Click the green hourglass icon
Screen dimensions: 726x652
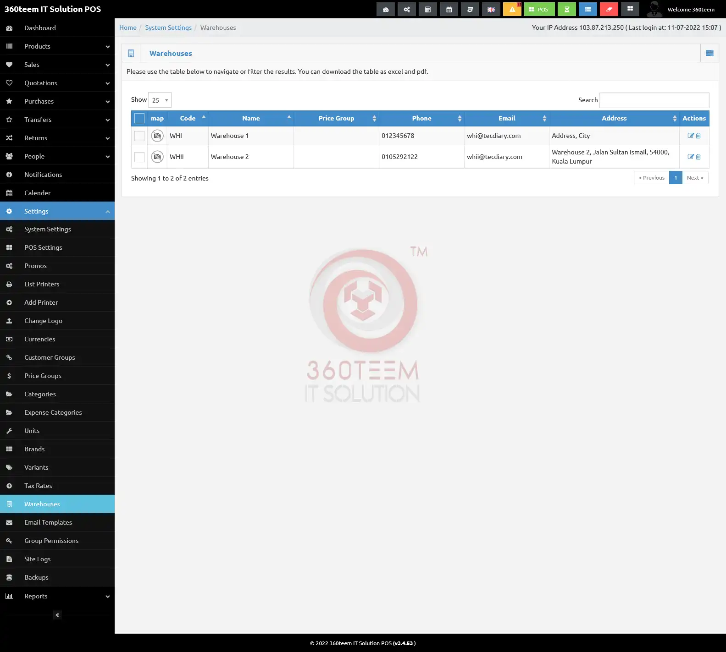567,9
